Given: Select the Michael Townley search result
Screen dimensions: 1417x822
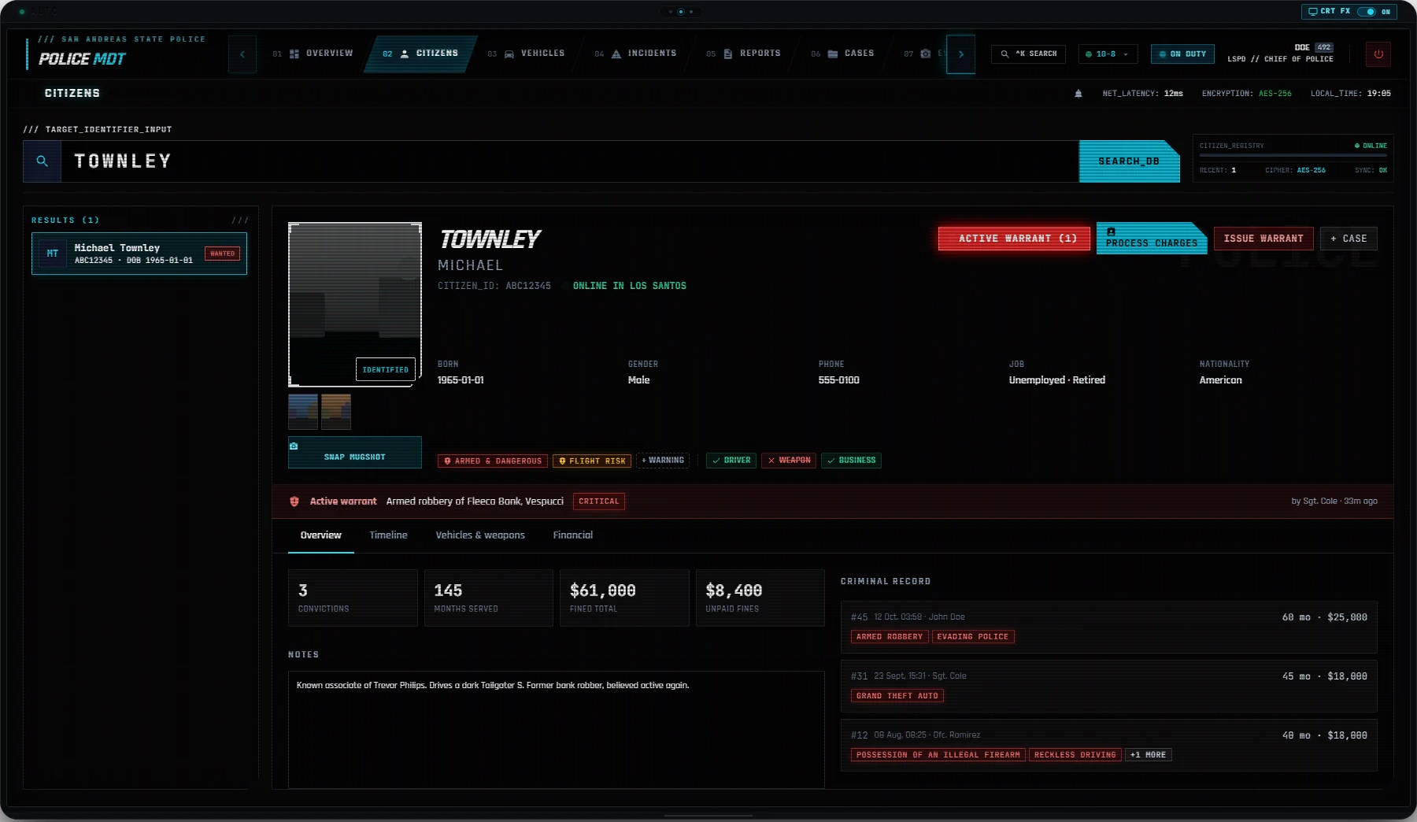Looking at the screenshot, I should pos(139,254).
